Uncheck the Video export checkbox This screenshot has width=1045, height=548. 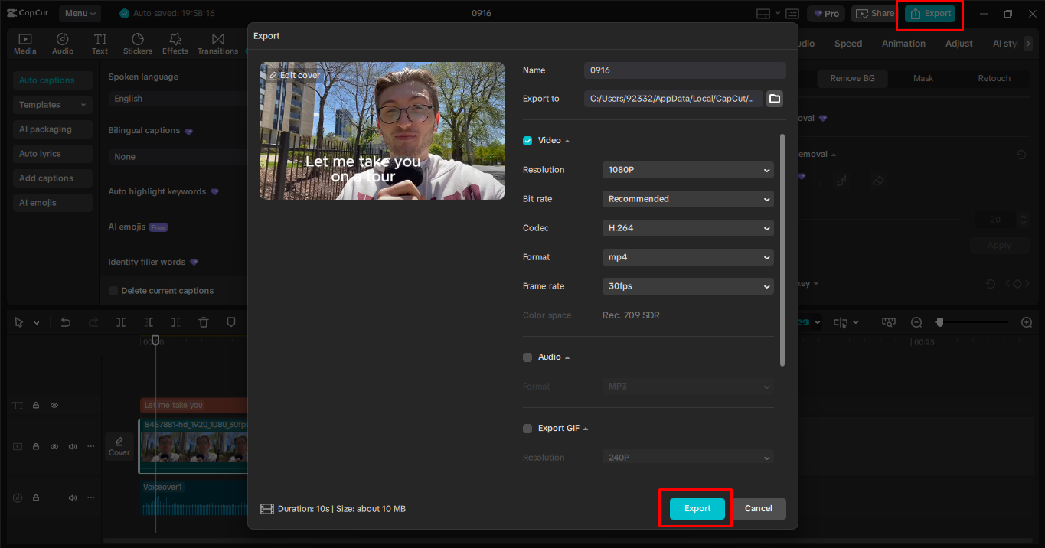(x=527, y=140)
